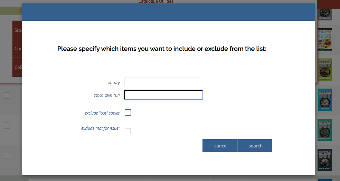Tick the exclude "not for issue" checkbox
The height and width of the screenshot is (181, 340).
[128, 131]
